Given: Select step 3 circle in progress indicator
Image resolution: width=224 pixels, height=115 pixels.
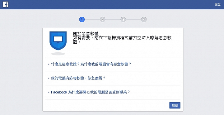Looking at the screenshot, I should pos(123,19).
